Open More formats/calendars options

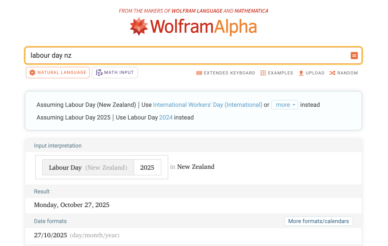(318, 221)
